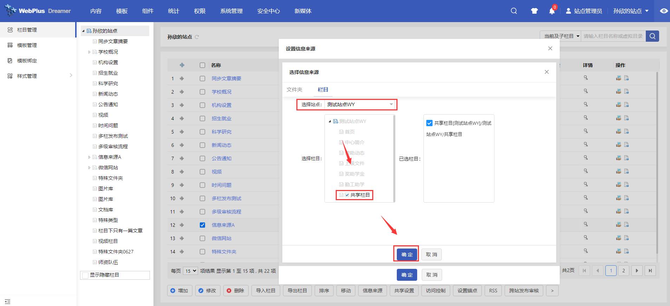
Task: Click the magnifier search button beside column search box
Action: click(x=652, y=36)
